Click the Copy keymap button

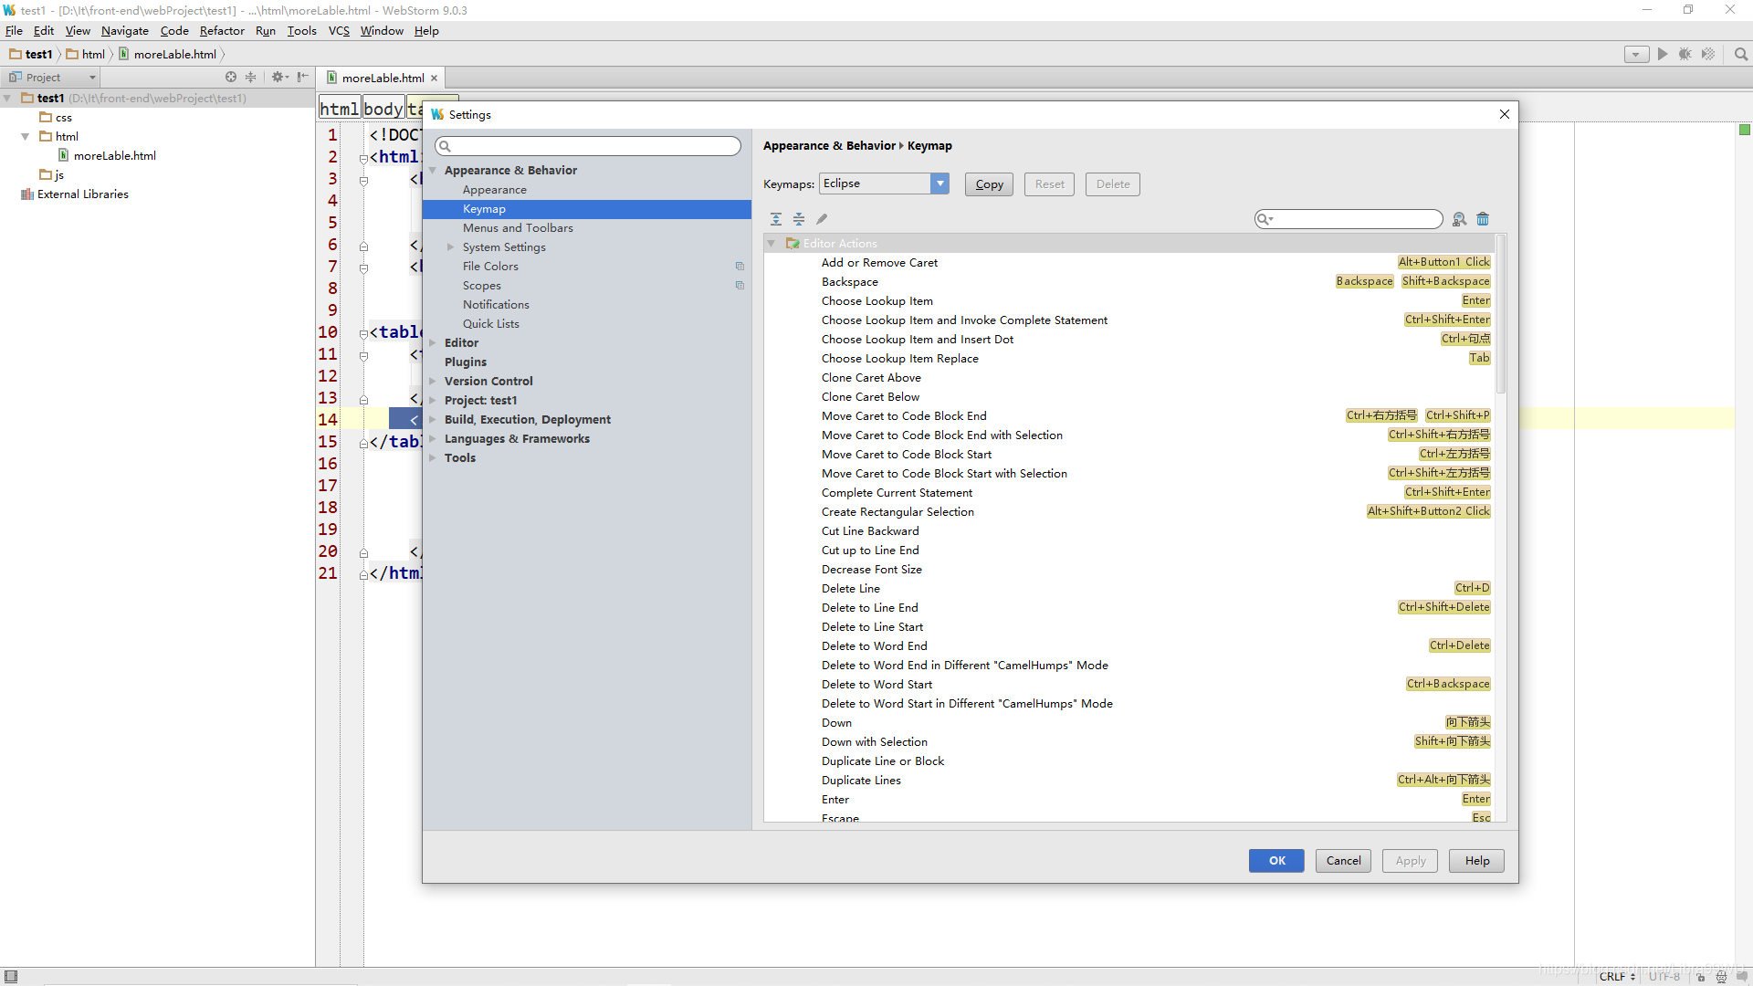click(x=989, y=183)
